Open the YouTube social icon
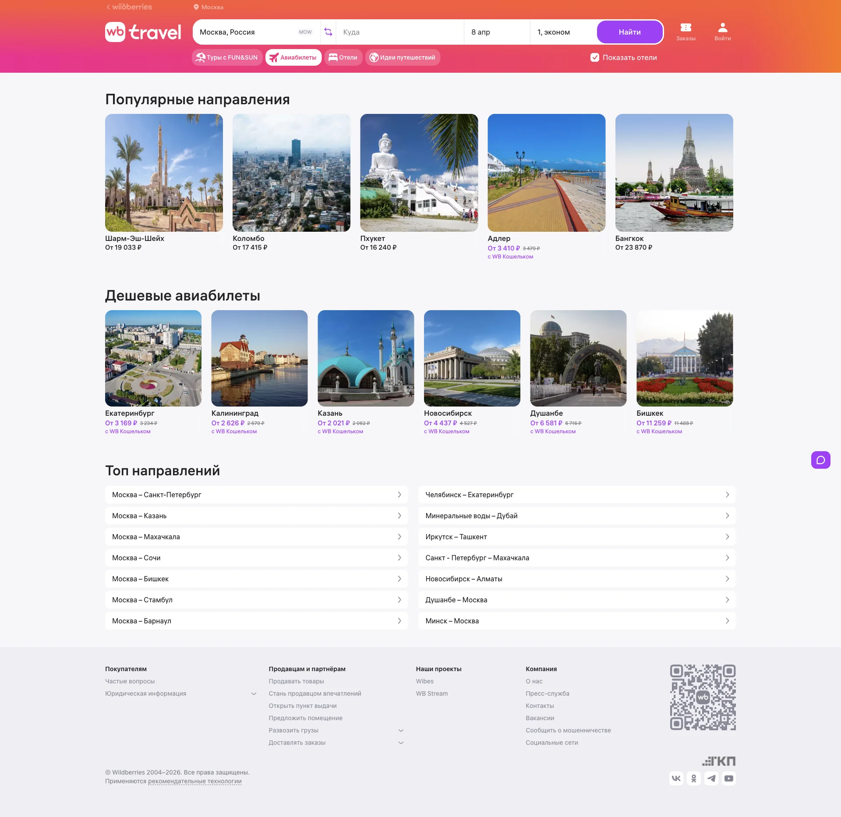 point(729,778)
